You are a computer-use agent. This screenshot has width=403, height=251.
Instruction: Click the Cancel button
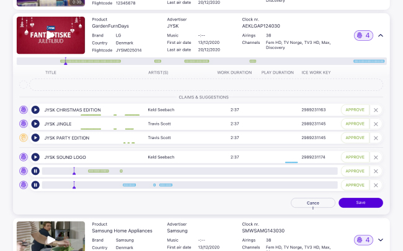pos(312,203)
